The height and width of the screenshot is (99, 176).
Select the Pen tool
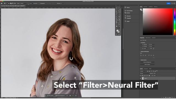click(119, 22)
